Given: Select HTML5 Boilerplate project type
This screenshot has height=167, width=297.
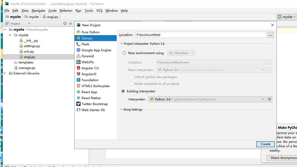Looking at the screenshot, I should (x=96, y=86).
